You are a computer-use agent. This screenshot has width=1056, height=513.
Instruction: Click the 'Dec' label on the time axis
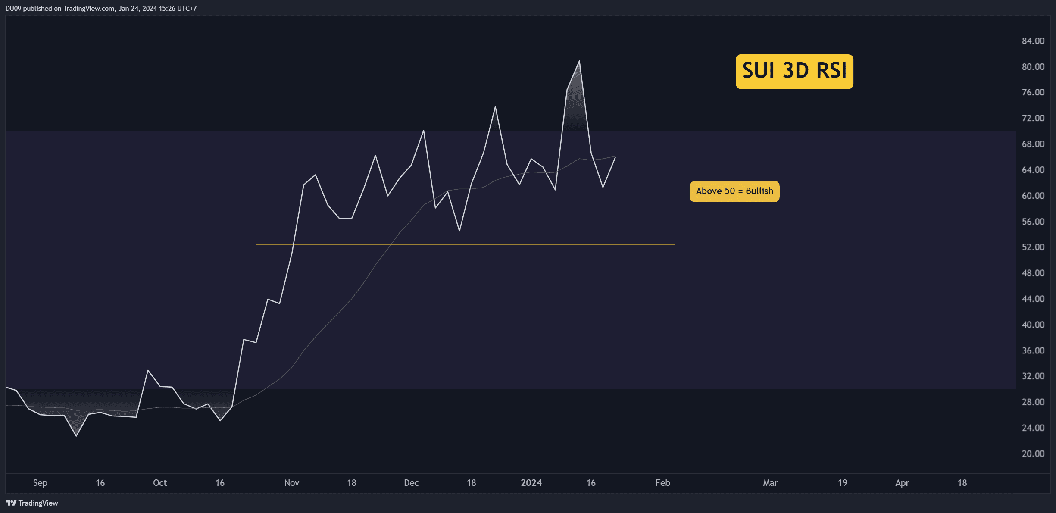pos(411,483)
